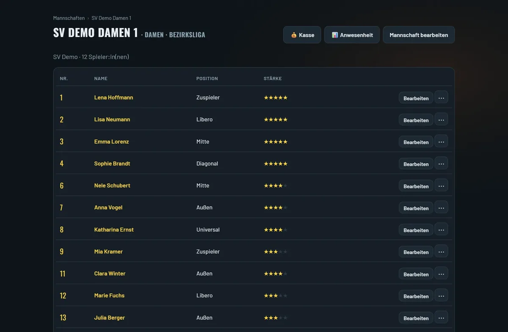Edit player Clara Winter via Bearbeiten
The height and width of the screenshot is (332, 508).
[416, 274]
